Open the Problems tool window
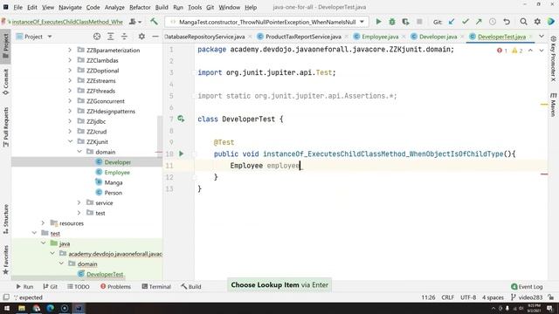This screenshot has width=559, height=314. point(115,286)
